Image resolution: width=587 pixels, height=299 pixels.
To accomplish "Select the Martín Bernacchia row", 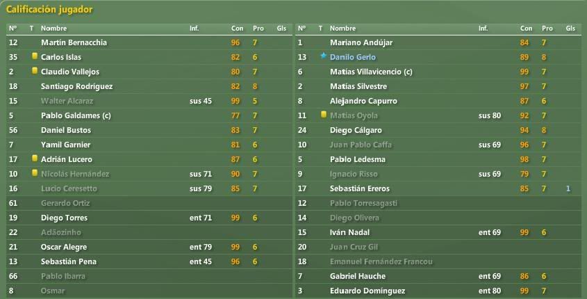I will tap(149, 42).
